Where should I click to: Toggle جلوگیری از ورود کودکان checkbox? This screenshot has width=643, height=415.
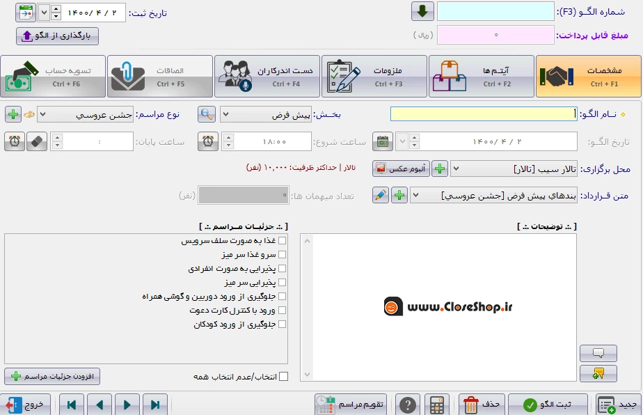(282, 324)
